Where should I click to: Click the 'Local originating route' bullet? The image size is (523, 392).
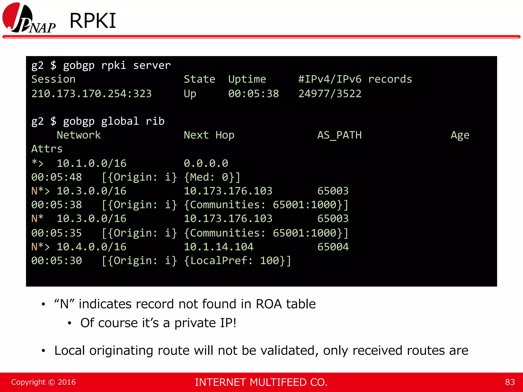[x=261, y=350]
